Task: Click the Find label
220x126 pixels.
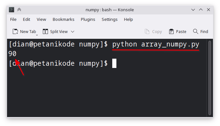Action: tap(204, 32)
